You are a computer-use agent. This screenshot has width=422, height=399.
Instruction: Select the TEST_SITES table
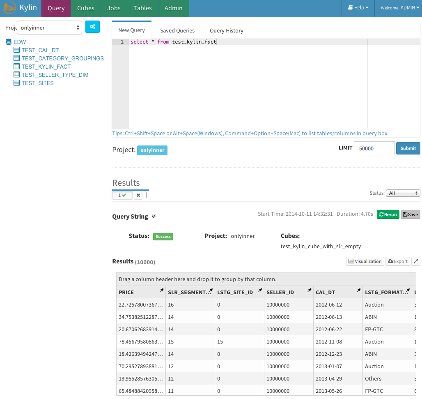pos(38,83)
